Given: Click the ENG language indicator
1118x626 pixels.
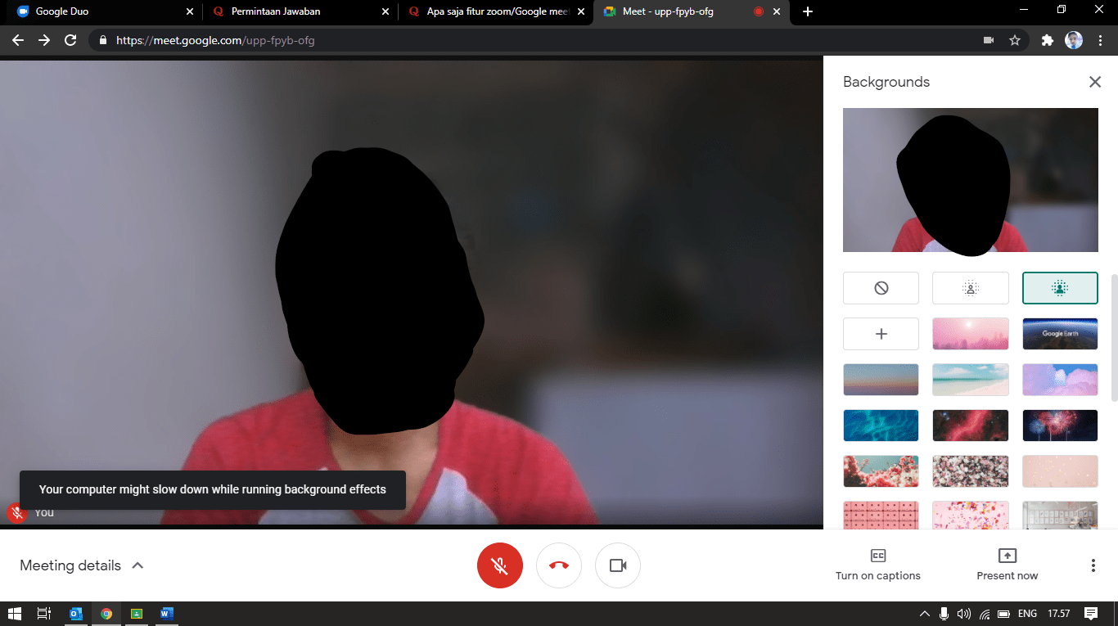Looking at the screenshot, I should (1027, 614).
